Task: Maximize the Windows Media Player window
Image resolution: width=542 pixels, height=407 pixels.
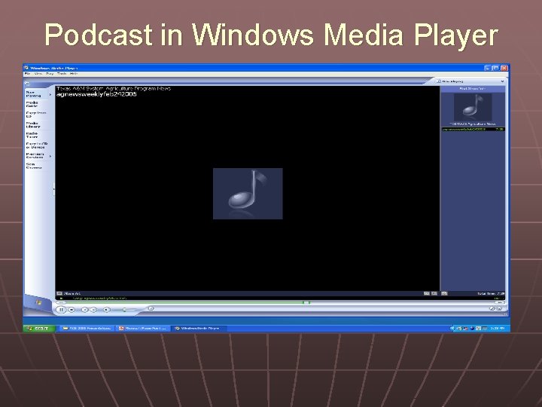Action: (495, 68)
